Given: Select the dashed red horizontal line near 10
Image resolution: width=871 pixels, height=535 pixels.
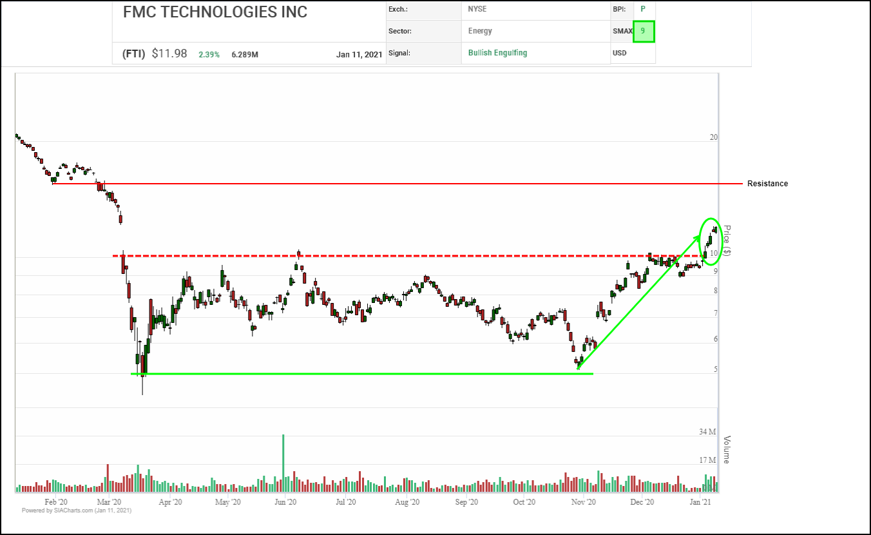Looking at the screenshot, I should (387, 256).
